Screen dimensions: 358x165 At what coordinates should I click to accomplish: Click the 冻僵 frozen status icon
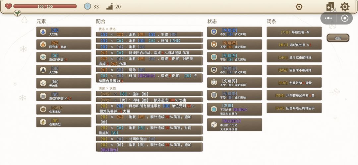(x=214, y=109)
